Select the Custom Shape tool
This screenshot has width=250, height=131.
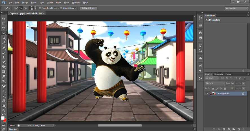click(4, 101)
